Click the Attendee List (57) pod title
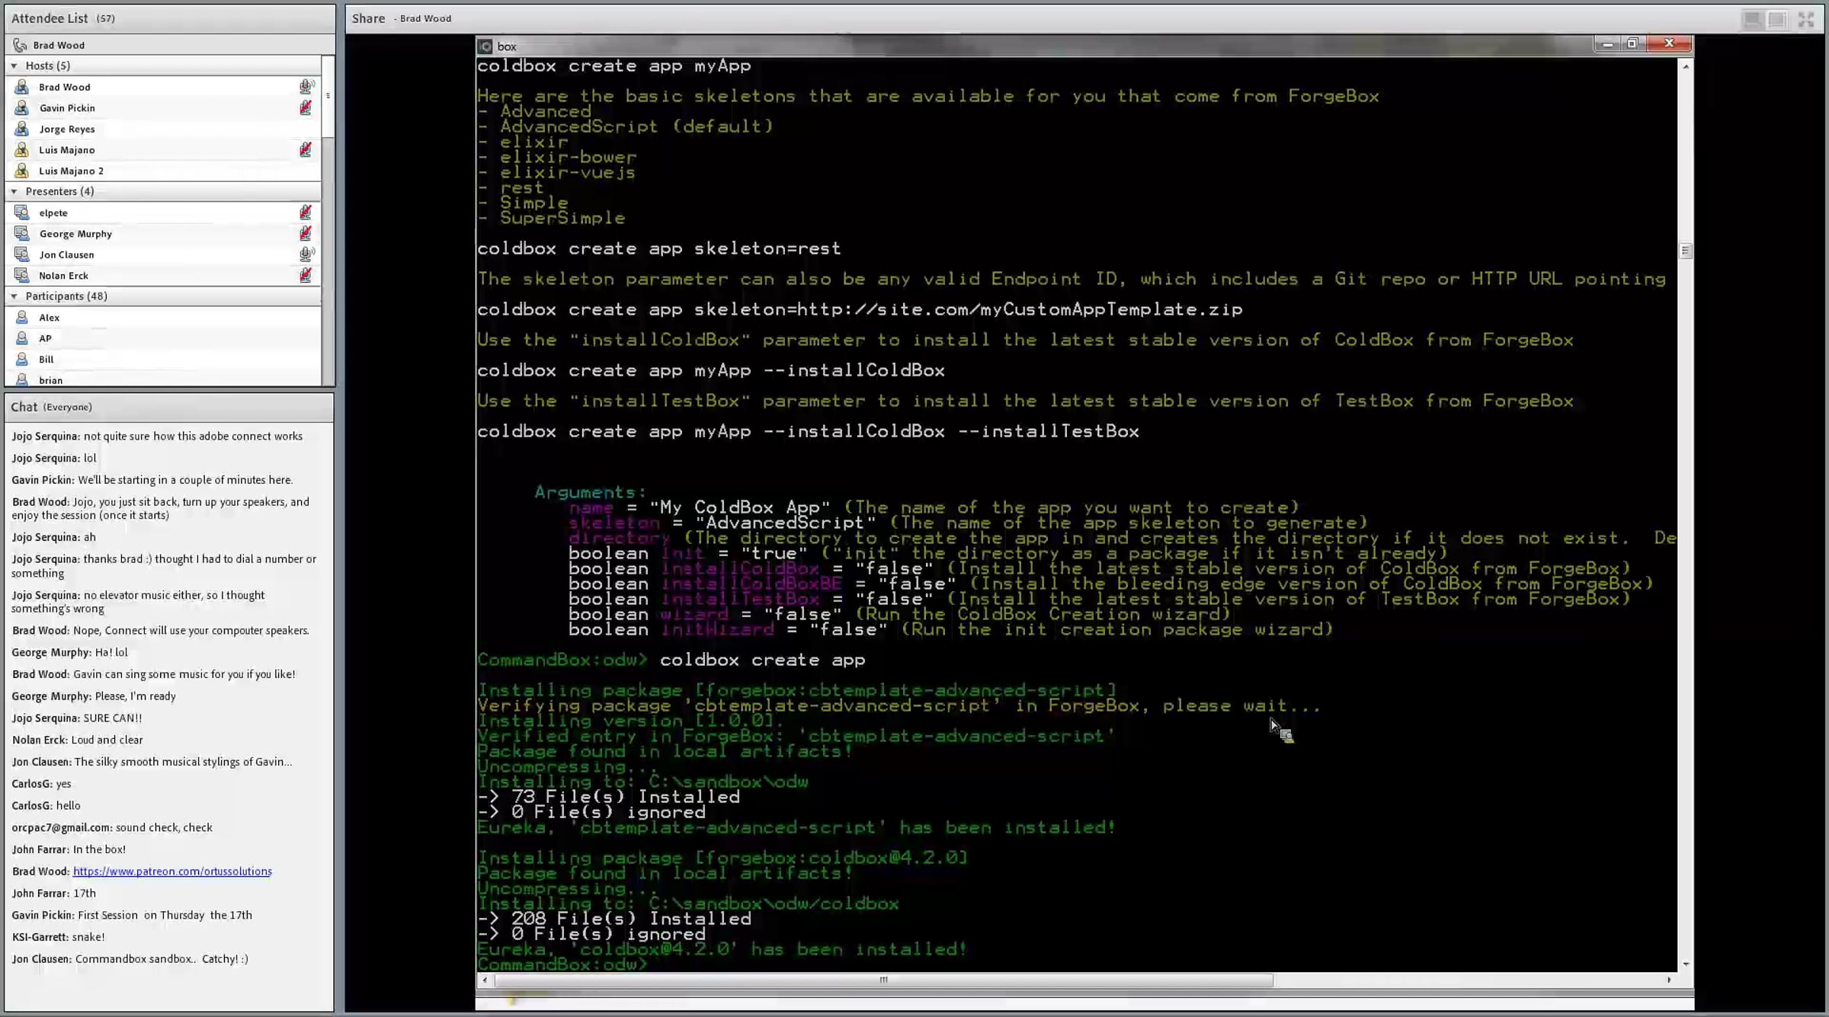 tap(62, 18)
